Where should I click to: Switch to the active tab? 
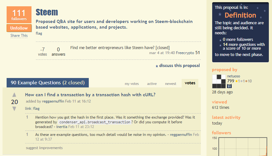tap(152, 84)
